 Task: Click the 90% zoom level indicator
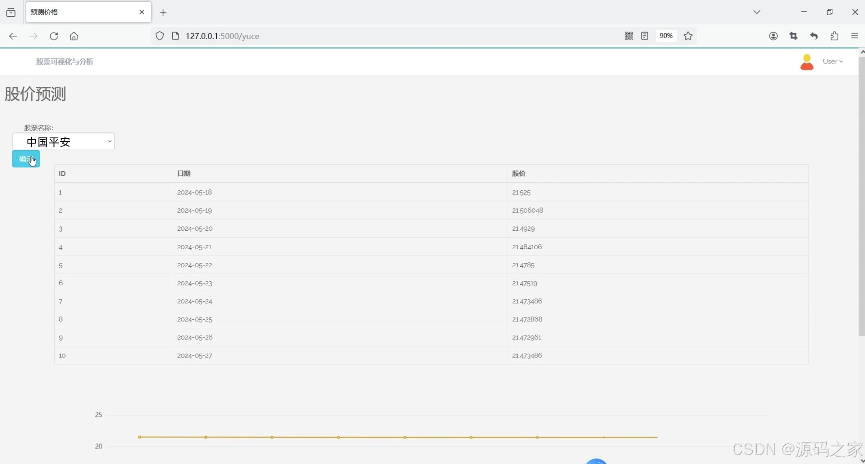point(666,36)
